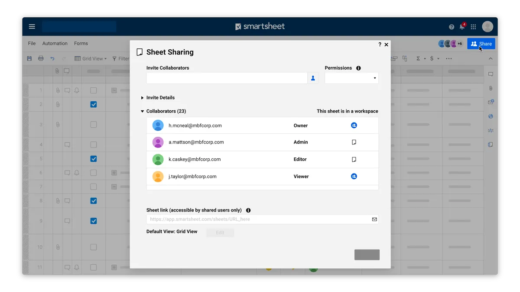Click the gray button at the dialog bottom
Screen dimensions: 520x292
tap(367, 255)
